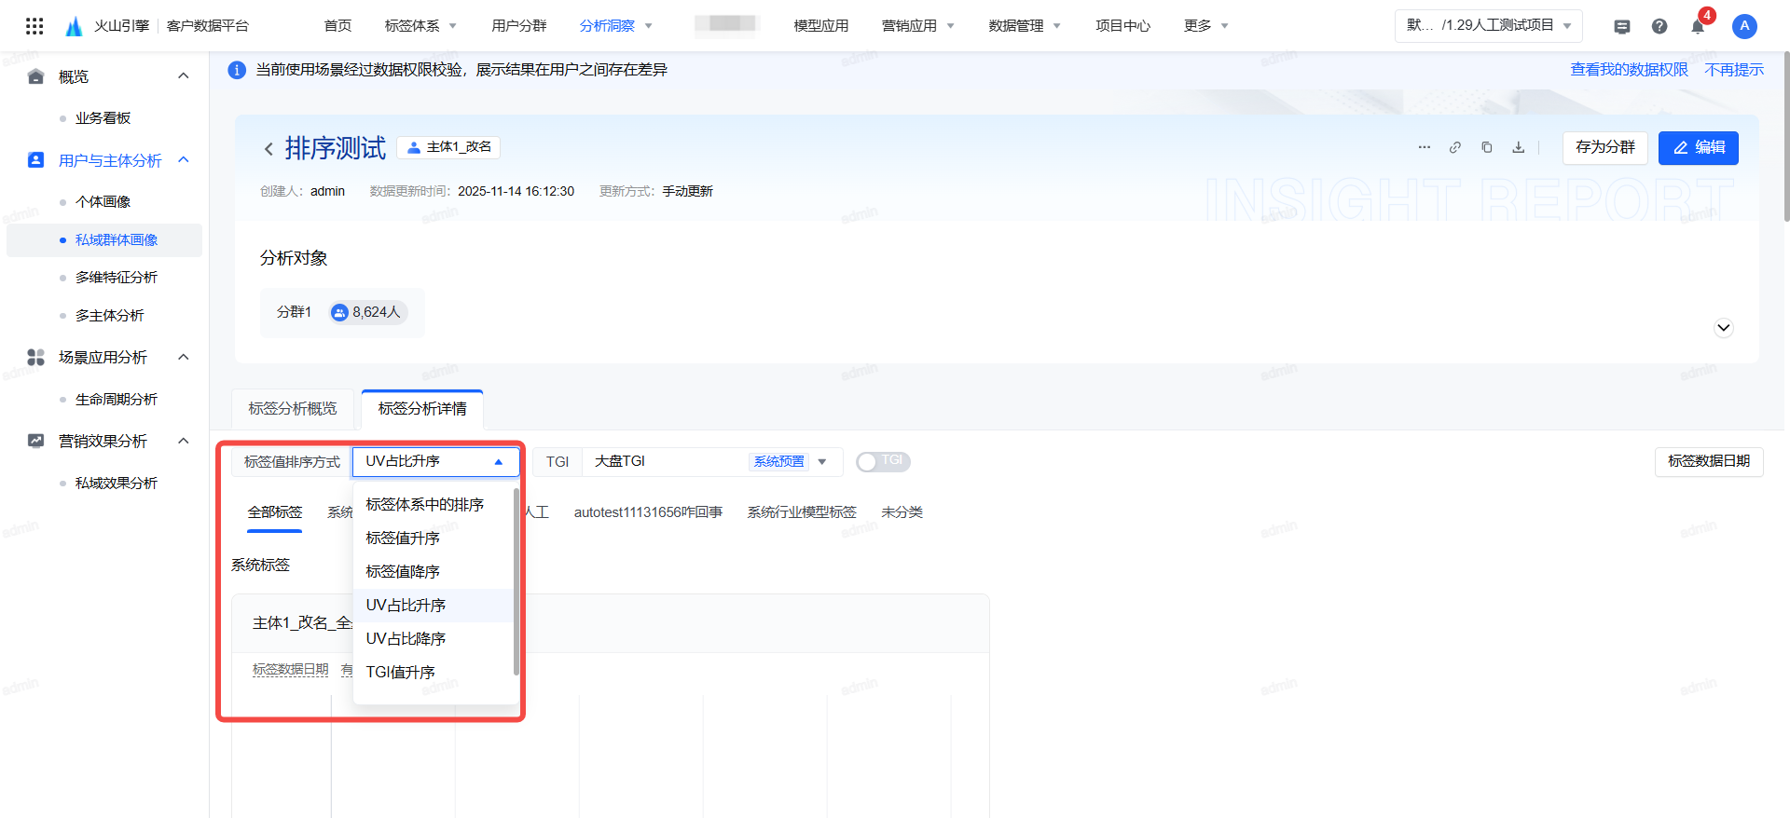Click the download report icon

1519,147
